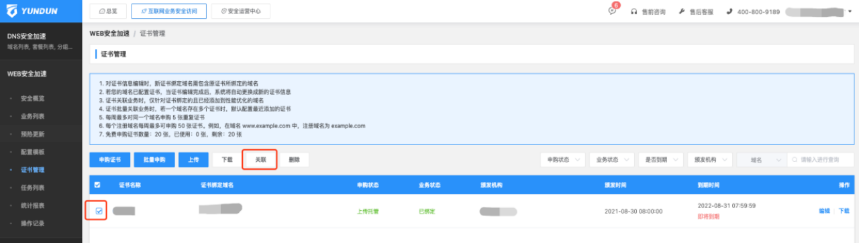859x243 pixels.
Task: Toggle the certificate row checkbox
Action: pyautogui.click(x=99, y=211)
